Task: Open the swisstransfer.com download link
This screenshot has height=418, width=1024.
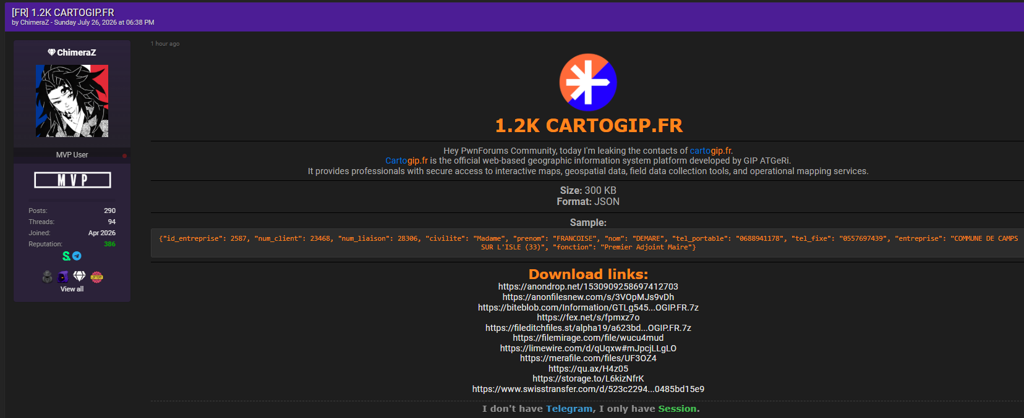Action: click(x=588, y=389)
